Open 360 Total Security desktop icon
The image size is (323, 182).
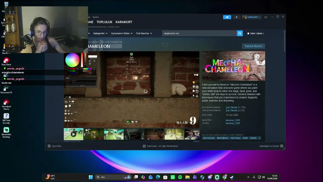click(x=6, y=119)
